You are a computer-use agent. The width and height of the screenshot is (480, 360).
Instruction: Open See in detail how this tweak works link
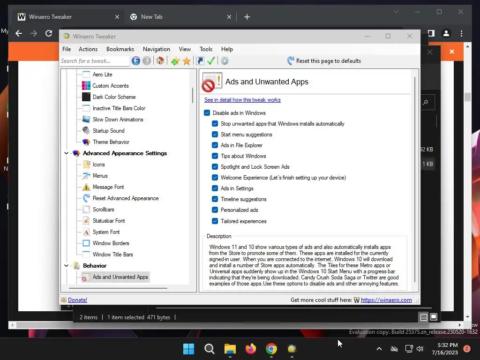coord(242,100)
